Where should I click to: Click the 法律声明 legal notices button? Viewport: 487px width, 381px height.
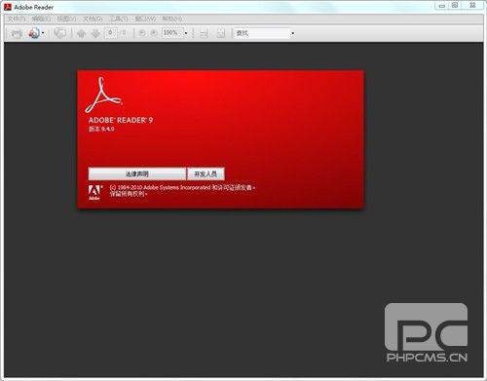point(137,173)
